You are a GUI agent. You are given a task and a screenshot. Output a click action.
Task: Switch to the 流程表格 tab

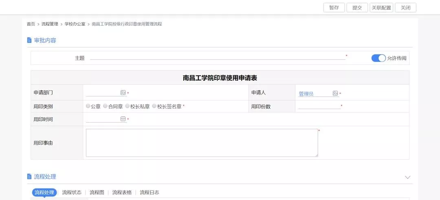122,192
